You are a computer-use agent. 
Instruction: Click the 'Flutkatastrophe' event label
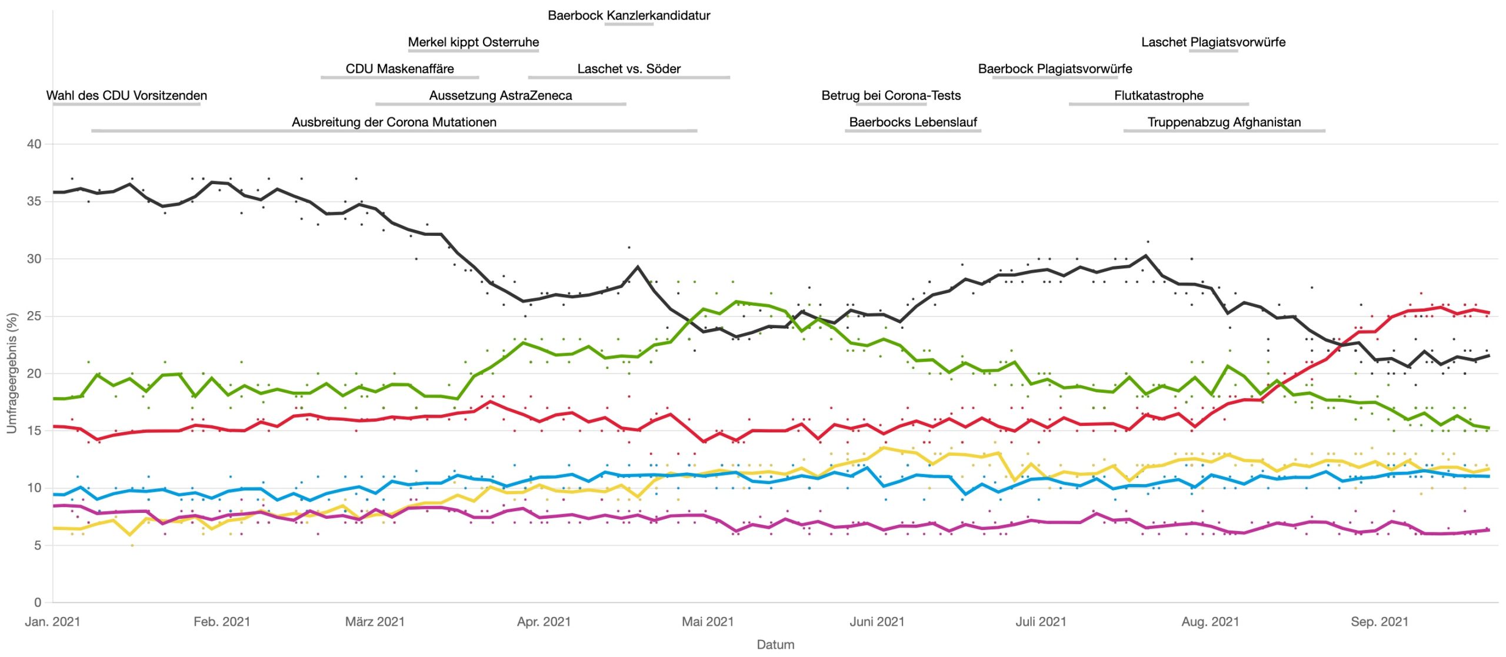point(1158,95)
